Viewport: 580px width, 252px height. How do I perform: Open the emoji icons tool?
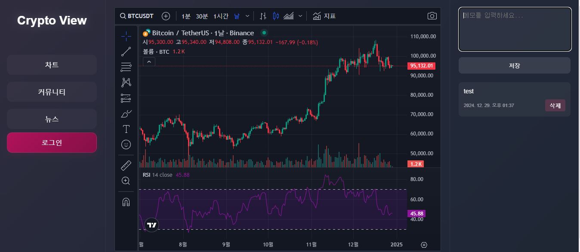tap(126, 144)
